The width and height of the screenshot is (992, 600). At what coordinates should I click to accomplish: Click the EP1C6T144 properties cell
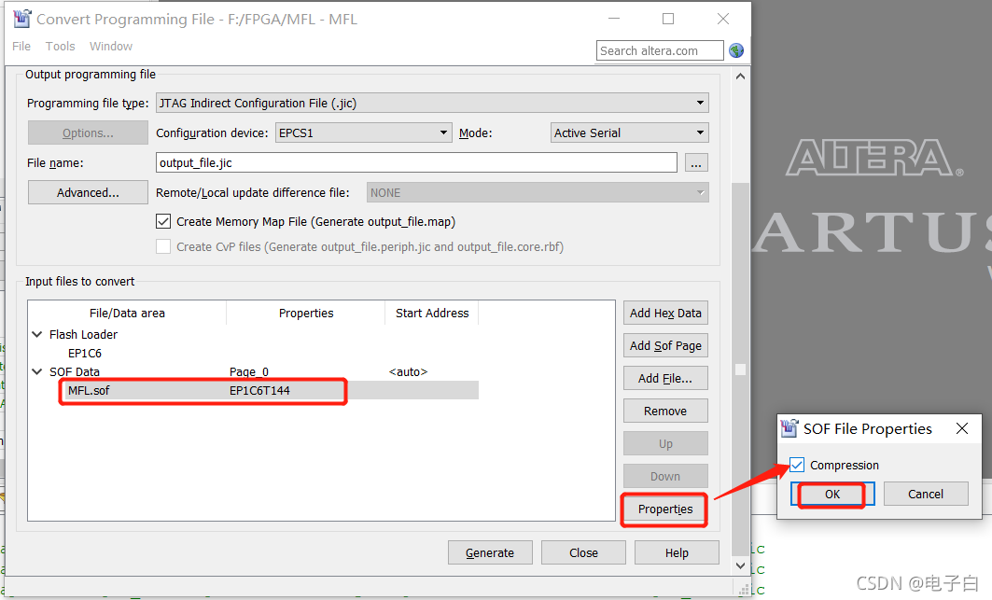click(x=259, y=390)
